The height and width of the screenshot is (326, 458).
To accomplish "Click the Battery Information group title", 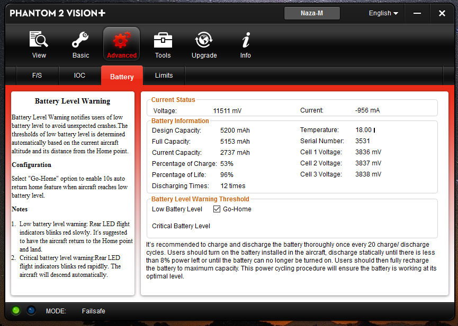I will 180,120.
